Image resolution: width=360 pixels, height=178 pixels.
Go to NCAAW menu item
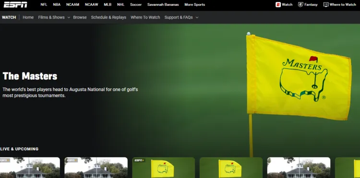pos(91,5)
